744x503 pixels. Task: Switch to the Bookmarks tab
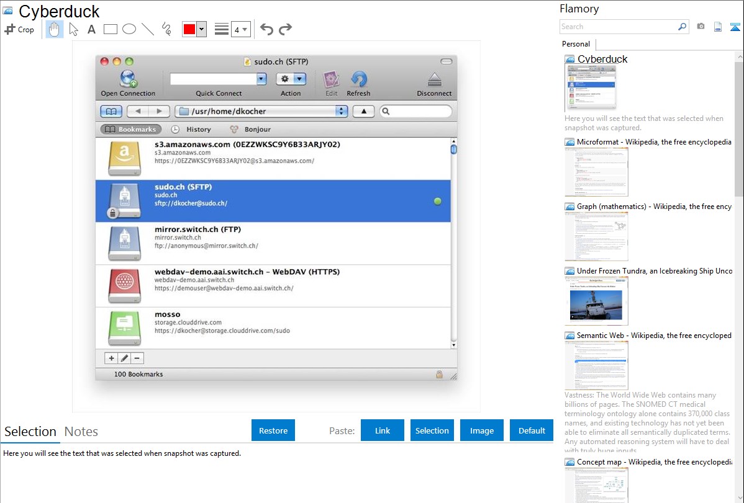(130, 130)
